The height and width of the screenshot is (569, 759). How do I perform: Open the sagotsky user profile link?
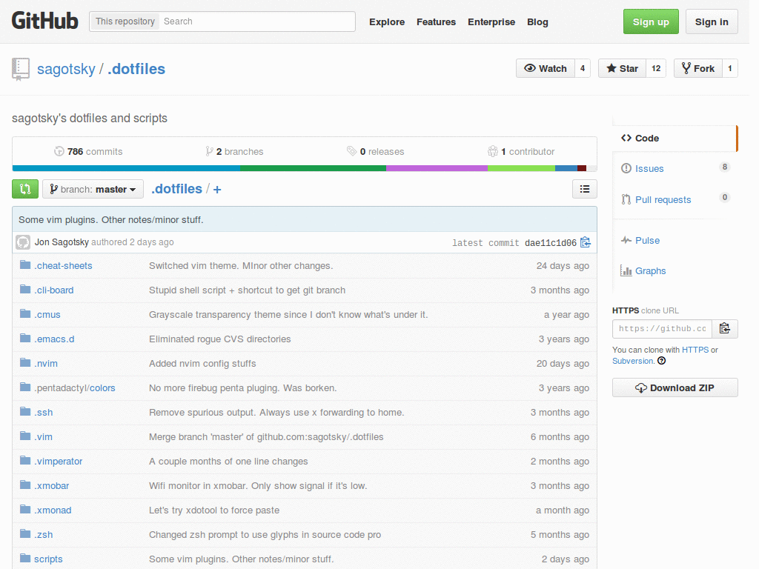[x=66, y=69]
